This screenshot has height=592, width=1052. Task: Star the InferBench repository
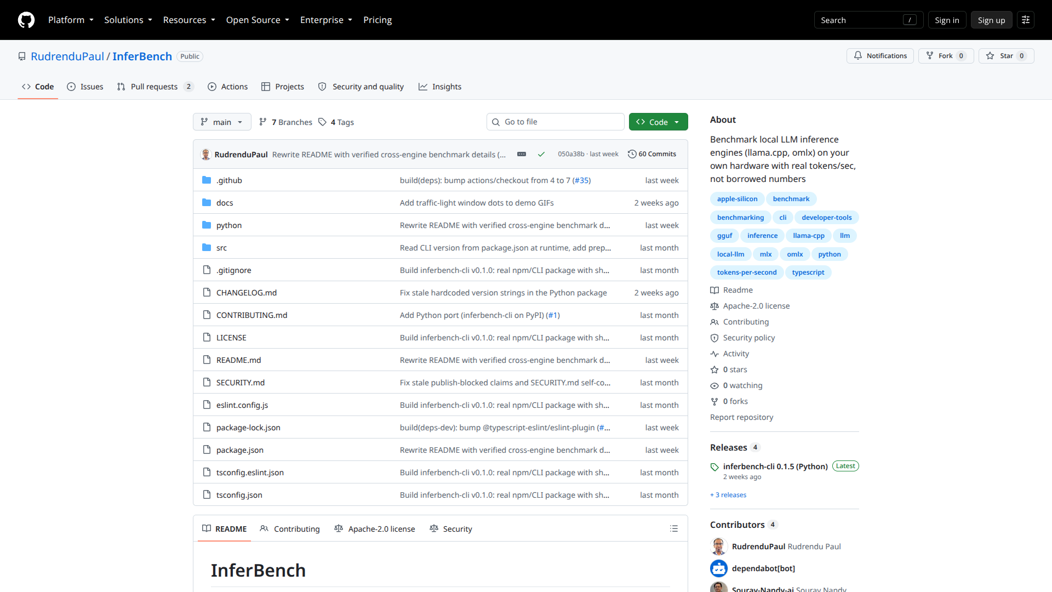1006,56
